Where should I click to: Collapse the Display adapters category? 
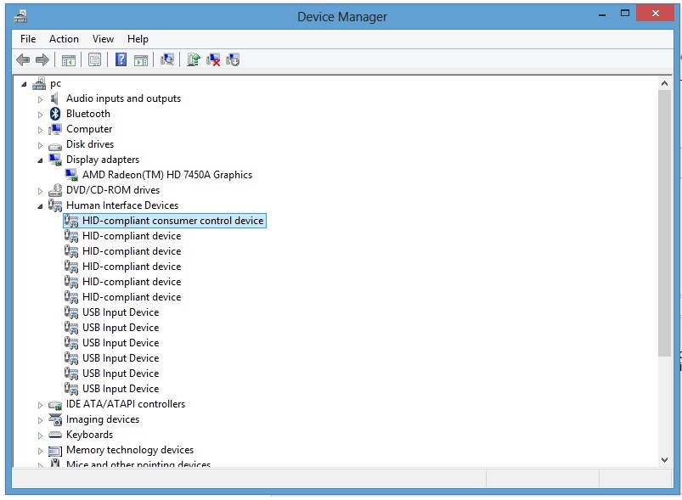coord(40,160)
